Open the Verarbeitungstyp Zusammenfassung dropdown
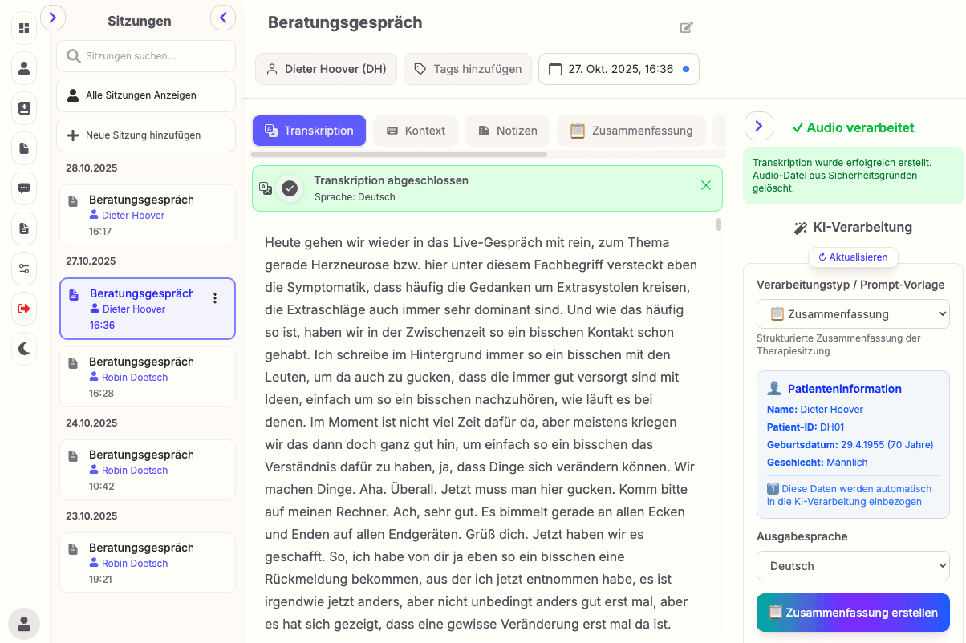 pos(853,314)
